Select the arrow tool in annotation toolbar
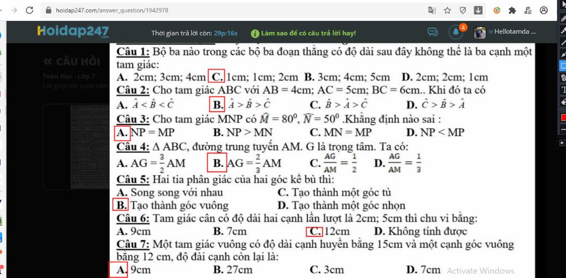566x278 pixels. click(x=563, y=54)
